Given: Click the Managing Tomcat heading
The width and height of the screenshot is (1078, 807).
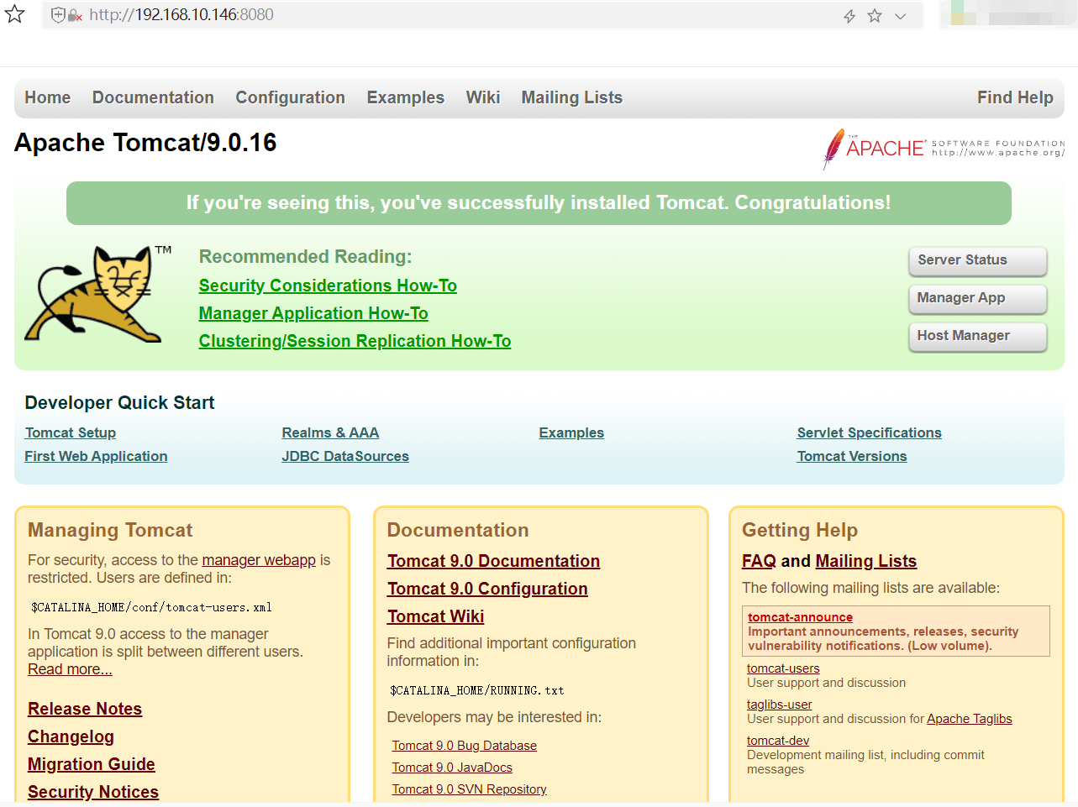Looking at the screenshot, I should [x=110, y=530].
